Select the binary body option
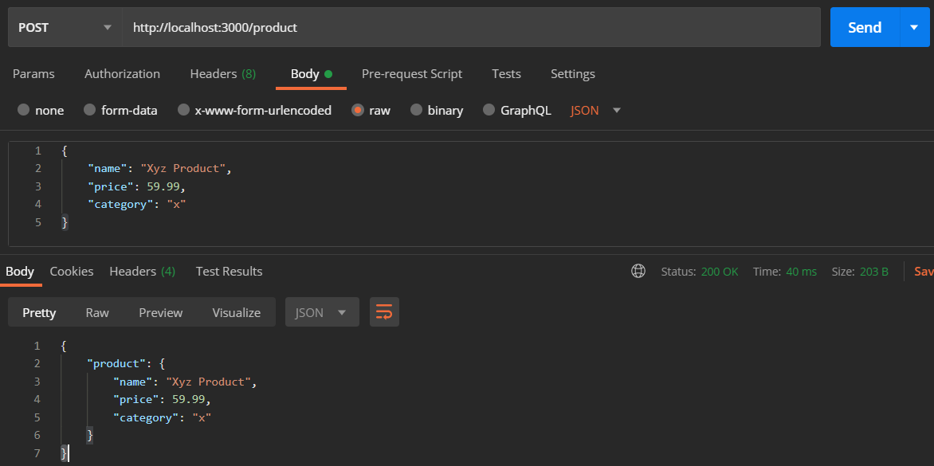934x466 pixels. click(436, 110)
